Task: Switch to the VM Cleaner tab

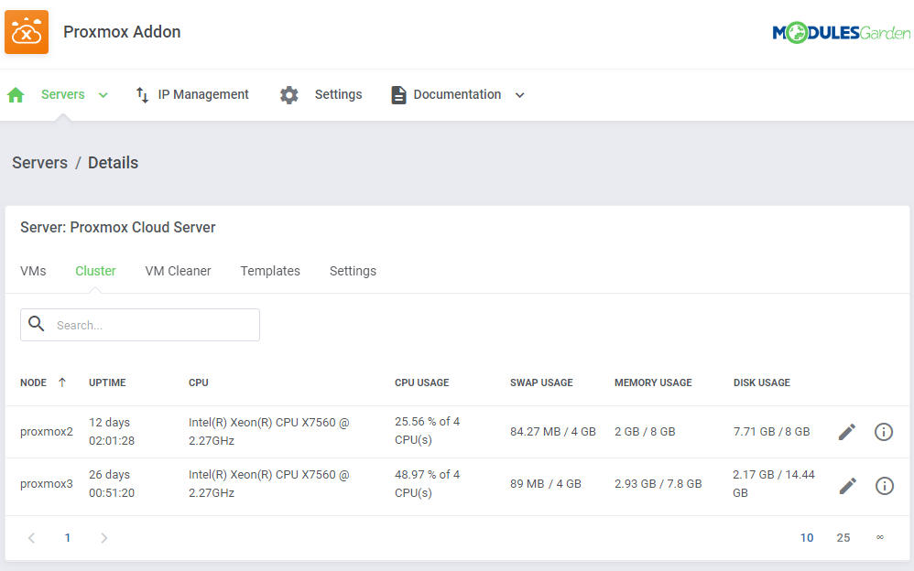Action: 178,271
